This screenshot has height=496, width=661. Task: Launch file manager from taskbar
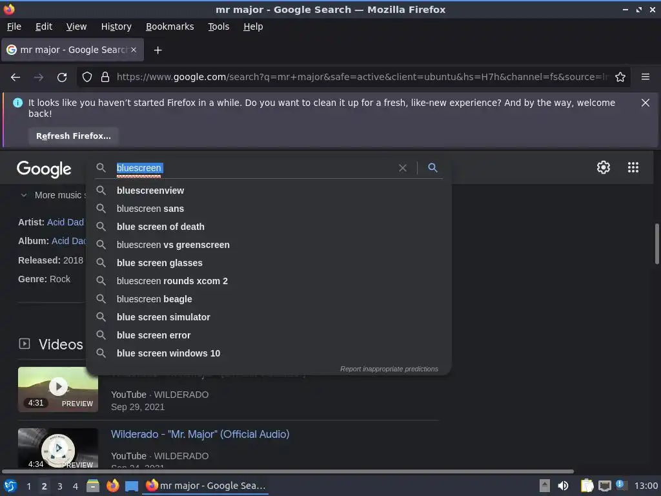click(x=93, y=486)
